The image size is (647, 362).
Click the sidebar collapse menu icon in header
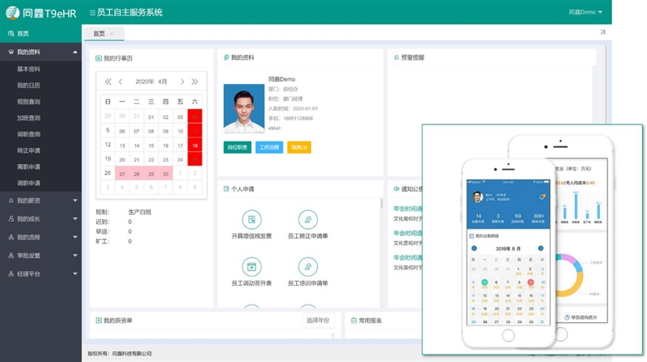click(x=92, y=13)
